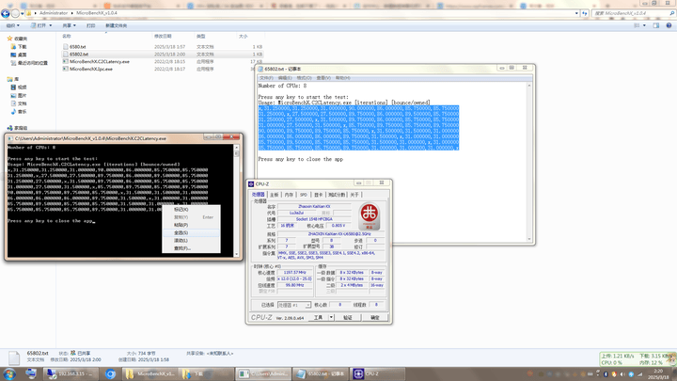The image size is (677, 381).
Task: Toggle the Explorer preview pane icon
Action: pyautogui.click(x=656, y=25)
